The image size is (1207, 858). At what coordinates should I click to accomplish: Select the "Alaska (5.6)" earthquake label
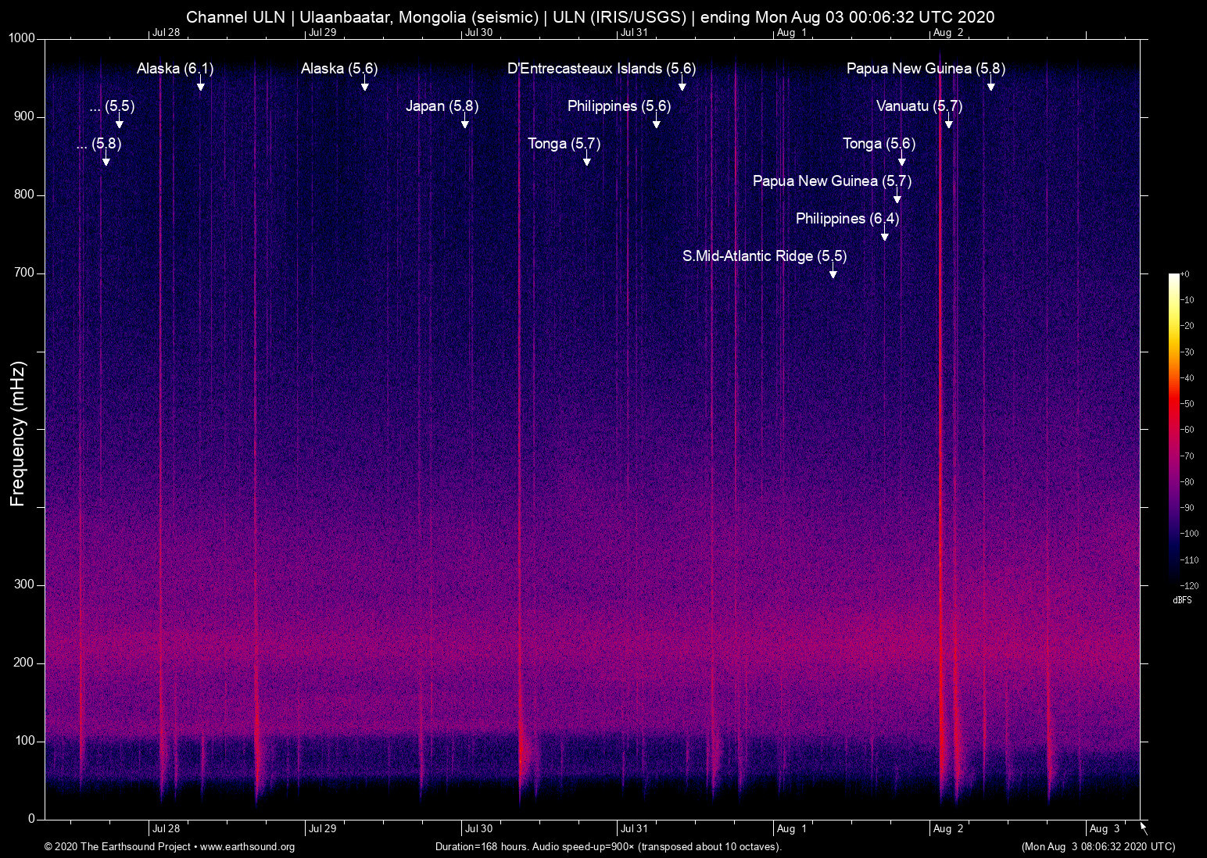(339, 69)
